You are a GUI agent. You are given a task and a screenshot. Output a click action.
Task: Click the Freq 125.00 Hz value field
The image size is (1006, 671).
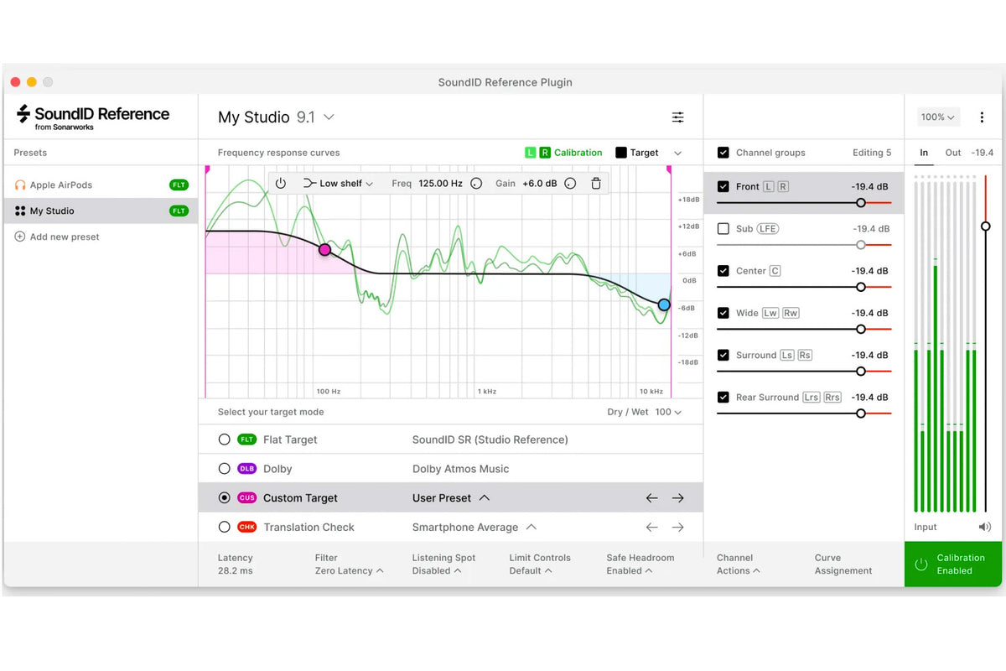tap(440, 183)
